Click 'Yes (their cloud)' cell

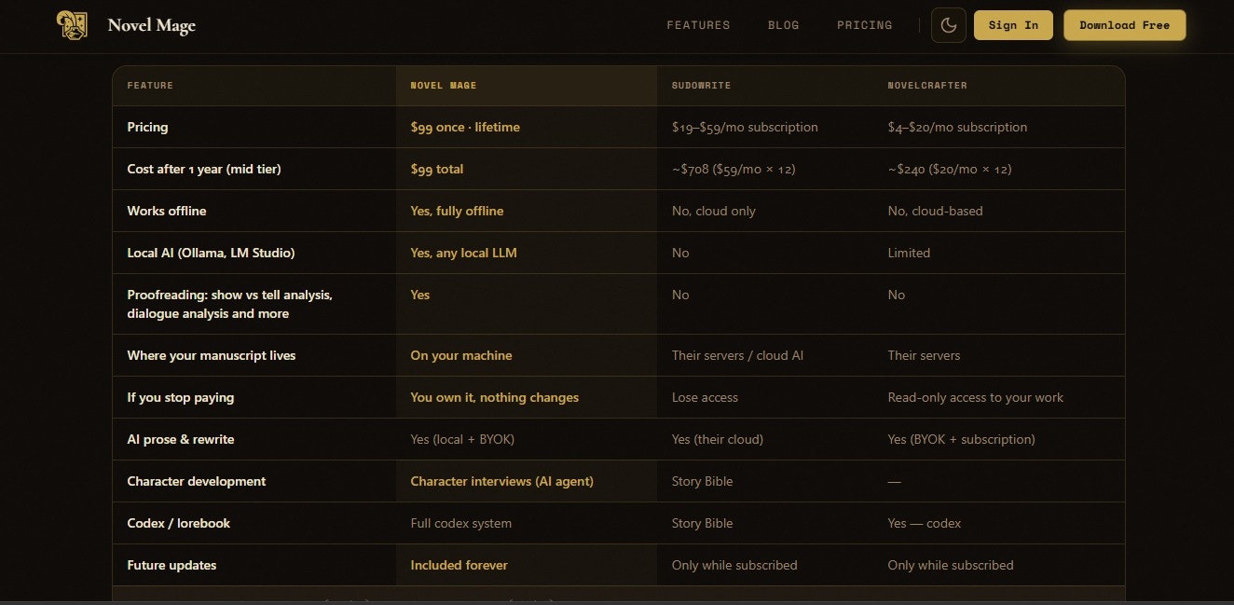(718, 439)
